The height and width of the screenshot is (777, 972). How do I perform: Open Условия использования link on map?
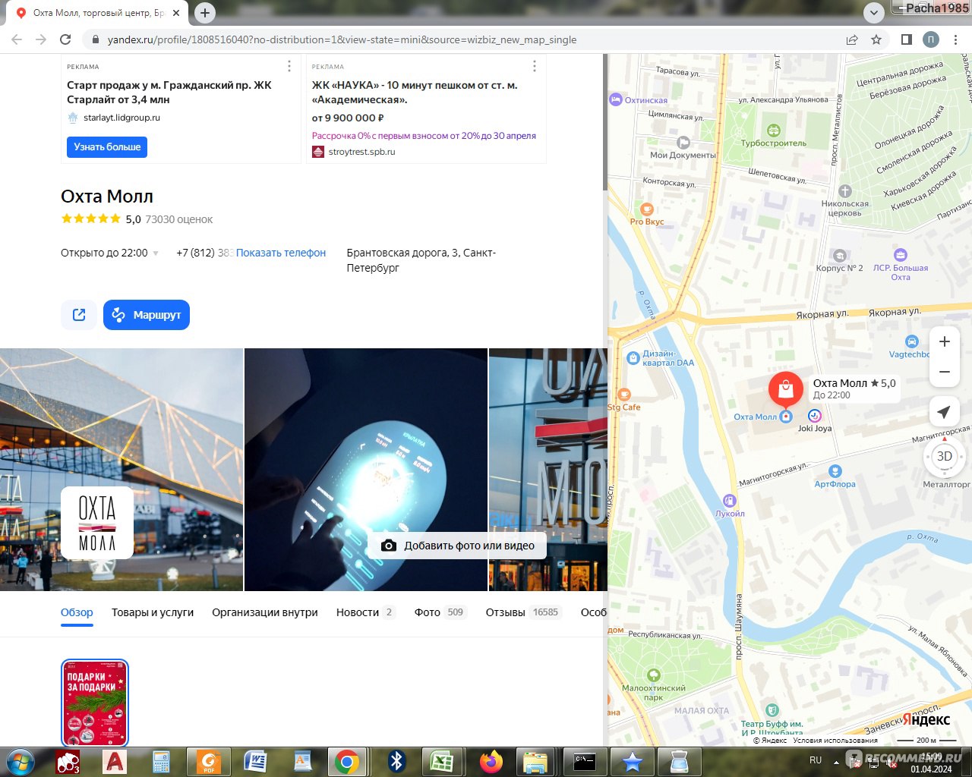tap(835, 741)
